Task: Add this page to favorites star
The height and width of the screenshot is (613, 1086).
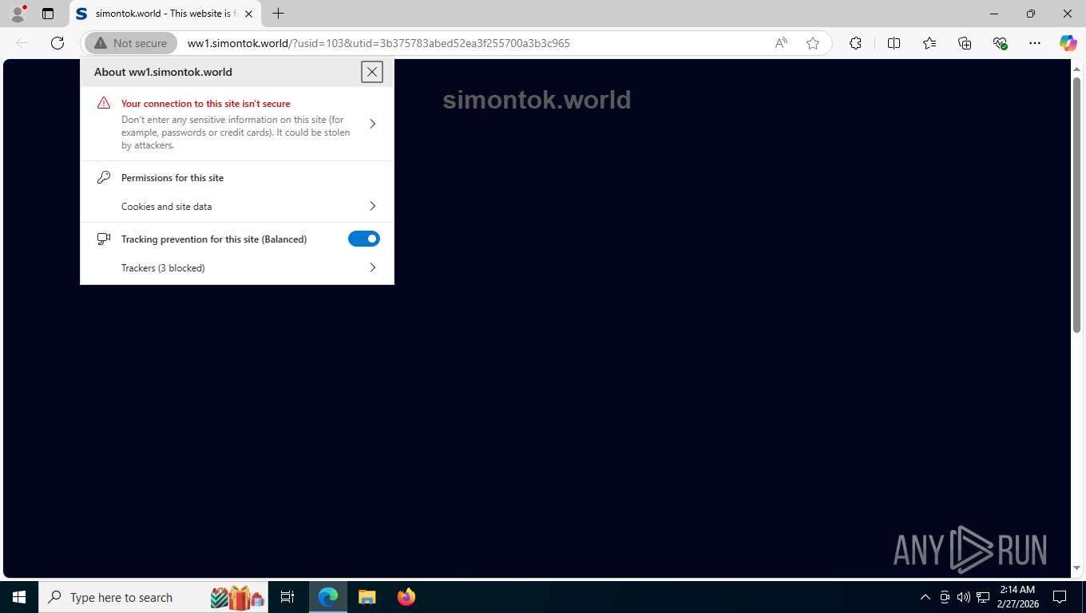Action: click(x=813, y=43)
